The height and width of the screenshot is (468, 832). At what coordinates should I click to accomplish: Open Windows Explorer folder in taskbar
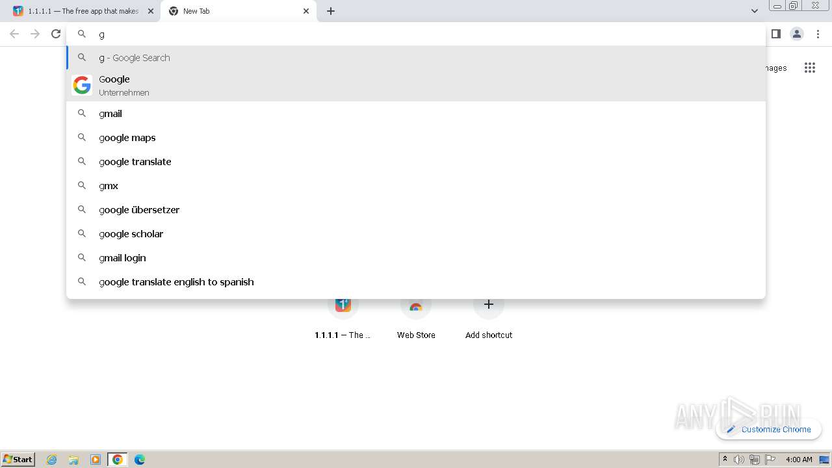point(73,460)
